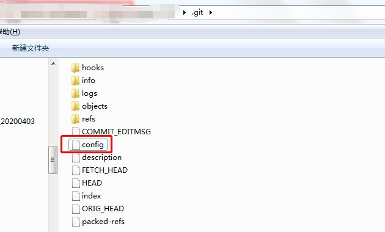Select the COMMIT_EDITMSG file icon
The width and height of the screenshot is (385, 232).
click(x=76, y=131)
